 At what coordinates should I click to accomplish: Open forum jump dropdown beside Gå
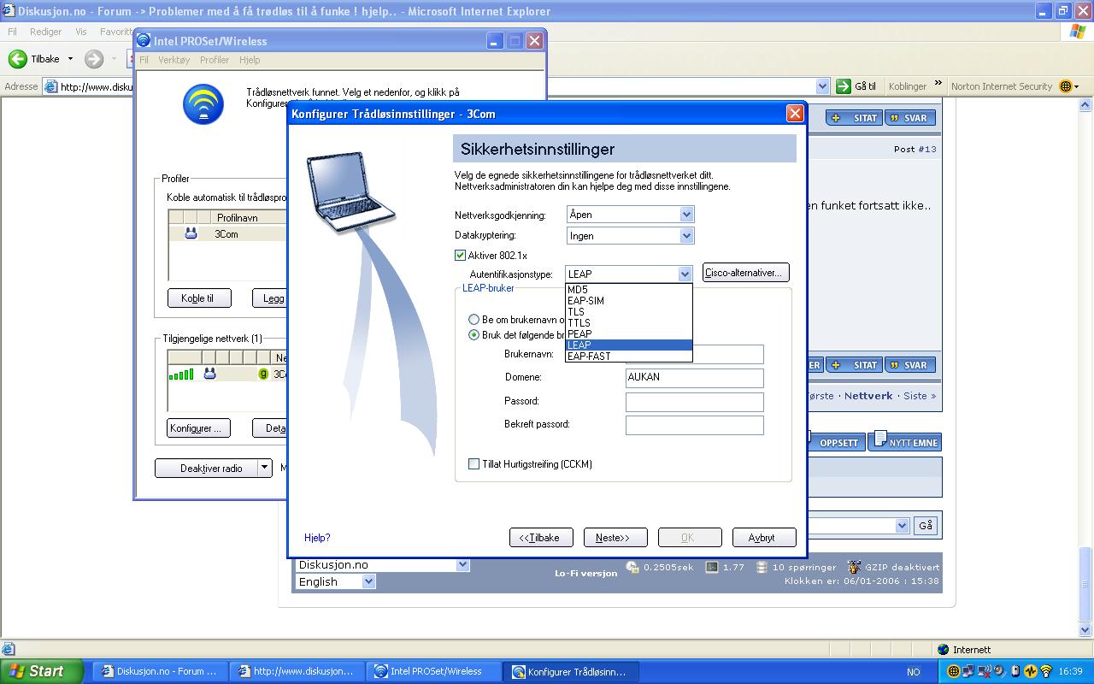click(902, 526)
